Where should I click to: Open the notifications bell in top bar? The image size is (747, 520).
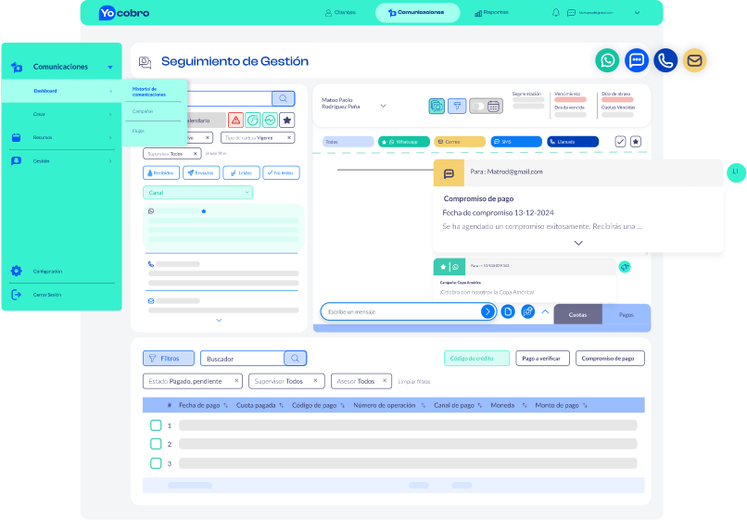[555, 12]
